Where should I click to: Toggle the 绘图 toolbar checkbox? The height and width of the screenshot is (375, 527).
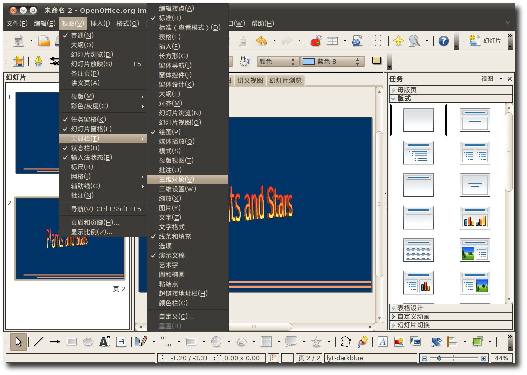tap(170, 132)
